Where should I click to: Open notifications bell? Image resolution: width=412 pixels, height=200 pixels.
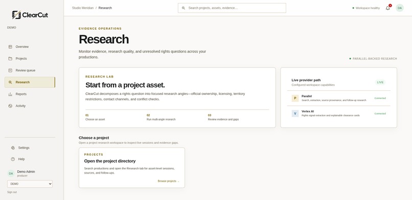(388, 8)
